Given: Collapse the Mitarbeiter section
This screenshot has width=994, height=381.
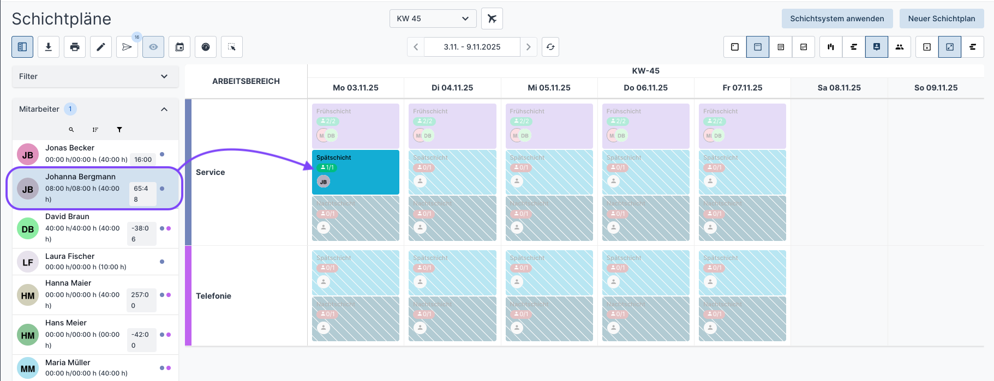Looking at the screenshot, I should coord(164,109).
